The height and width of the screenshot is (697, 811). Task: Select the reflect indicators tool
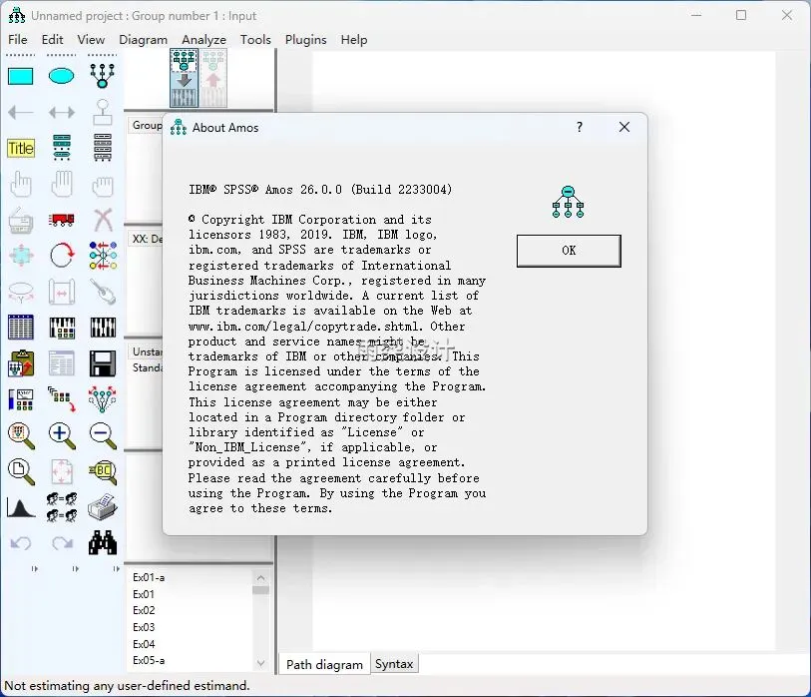tap(103, 256)
